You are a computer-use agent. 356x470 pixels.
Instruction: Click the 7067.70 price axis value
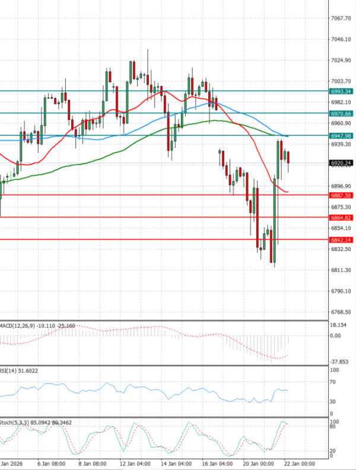tap(340, 18)
